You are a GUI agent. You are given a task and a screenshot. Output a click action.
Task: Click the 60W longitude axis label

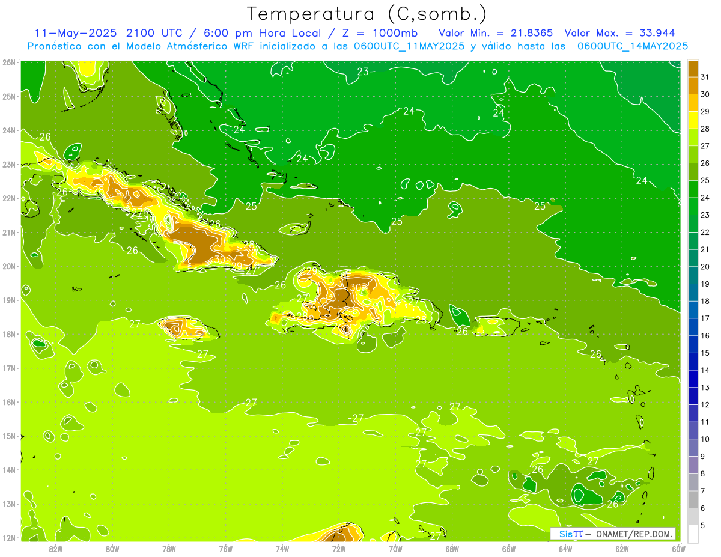click(679, 549)
